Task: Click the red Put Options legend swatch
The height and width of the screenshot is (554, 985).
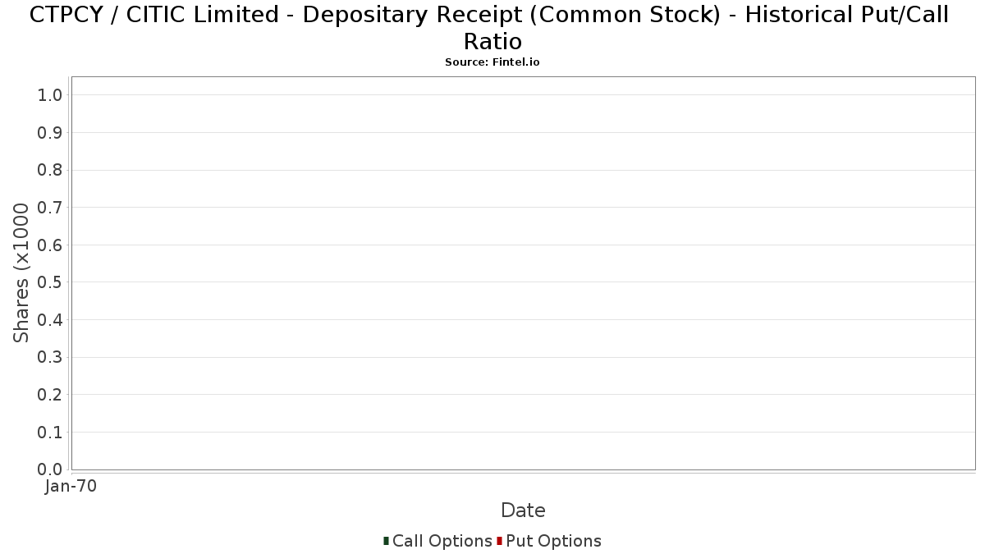Action: point(499,541)
